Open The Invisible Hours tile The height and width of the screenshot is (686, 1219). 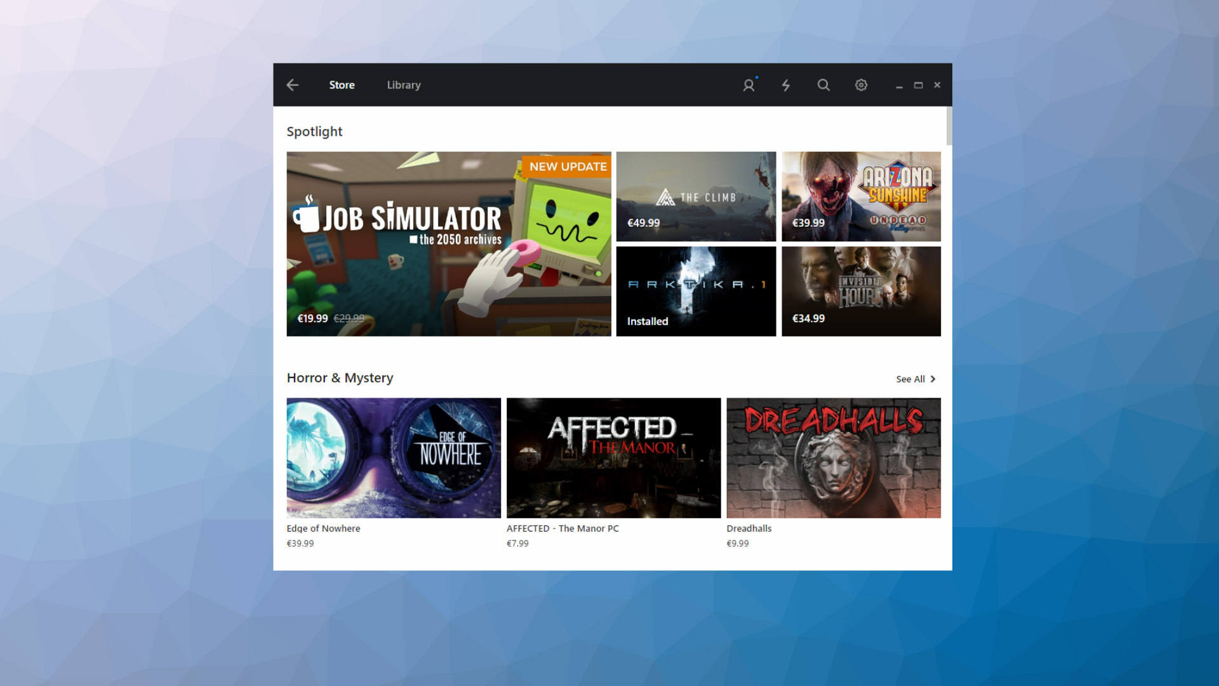pyautogui.click(x=861, y=291)
